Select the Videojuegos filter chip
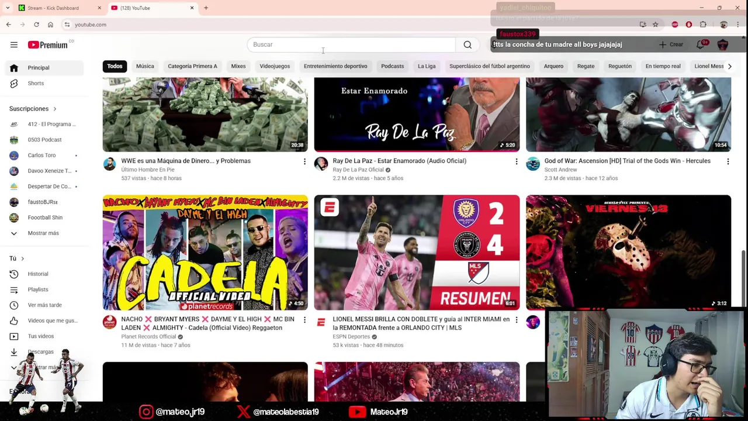The height and width of the screenshot is (421, 748). (275, 66)
